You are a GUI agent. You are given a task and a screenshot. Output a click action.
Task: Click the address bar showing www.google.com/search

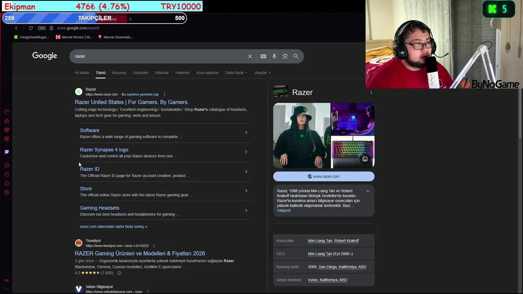(x=78, y=28)
